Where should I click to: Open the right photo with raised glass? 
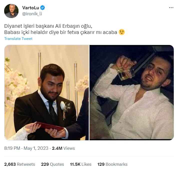(x=131, y=92)
